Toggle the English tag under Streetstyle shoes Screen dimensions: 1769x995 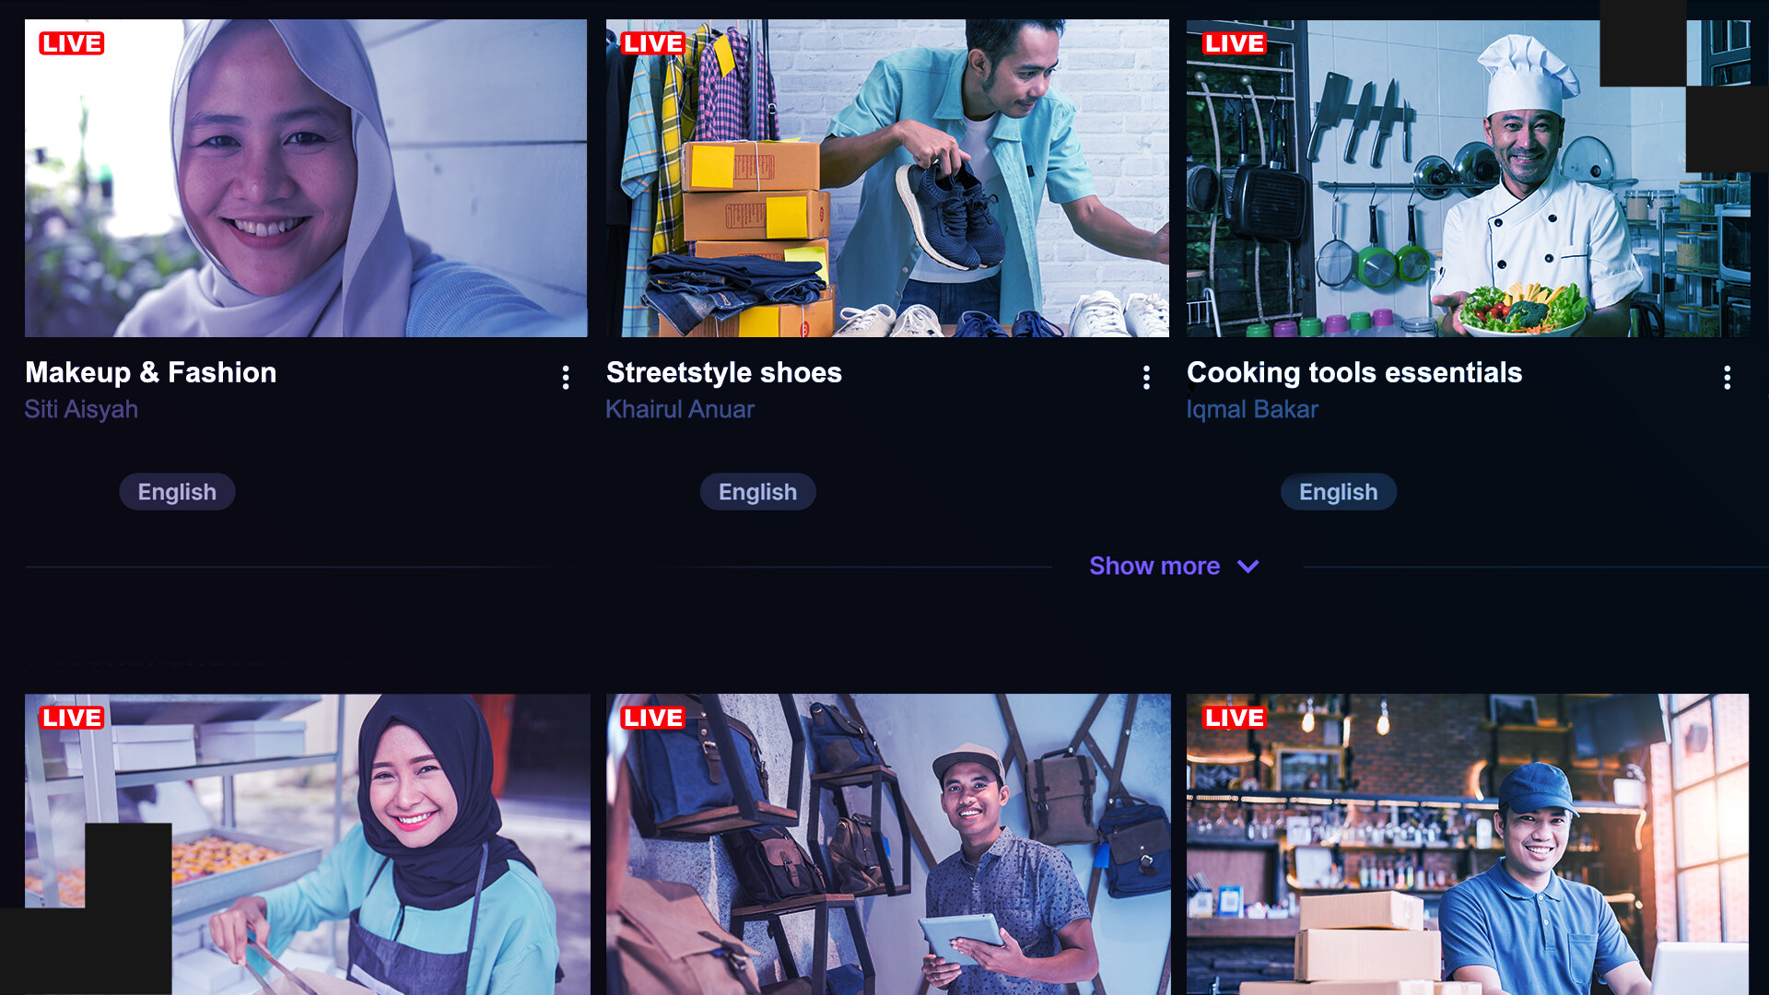757,491
